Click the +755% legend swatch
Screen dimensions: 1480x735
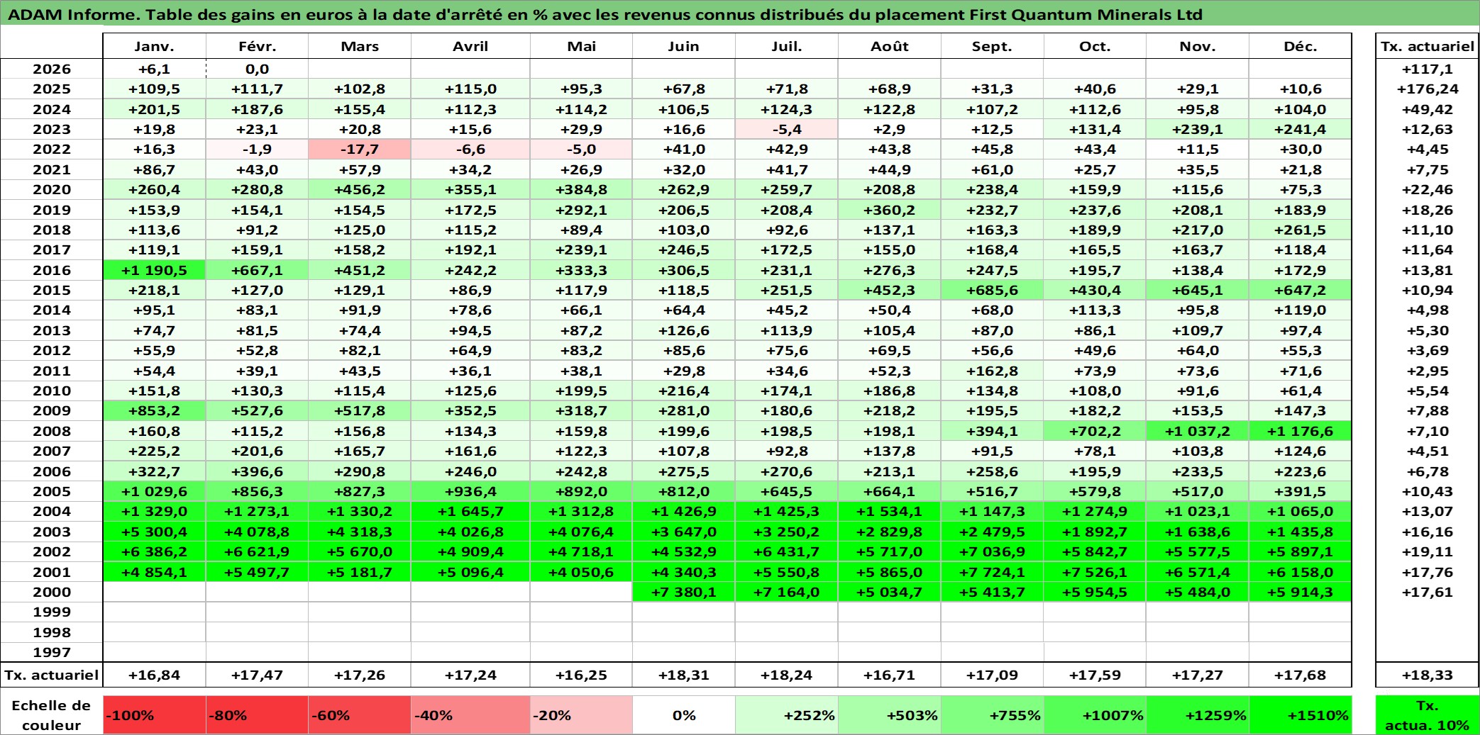[993, 715]
